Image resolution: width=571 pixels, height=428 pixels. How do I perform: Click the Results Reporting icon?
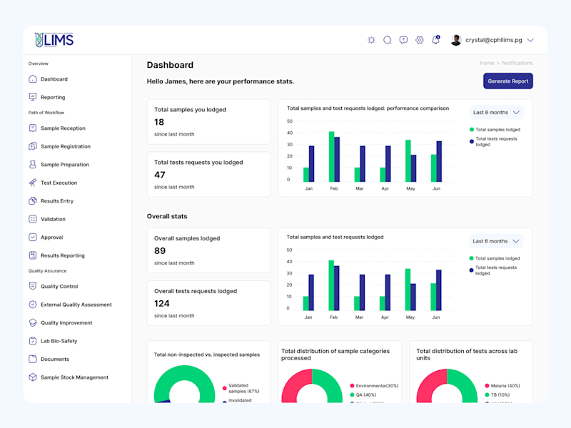(x=33, y=255)
